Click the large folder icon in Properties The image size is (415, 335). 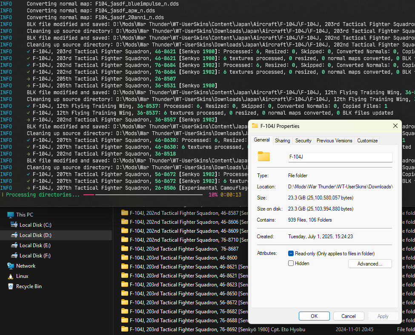(x=264, y=156)
